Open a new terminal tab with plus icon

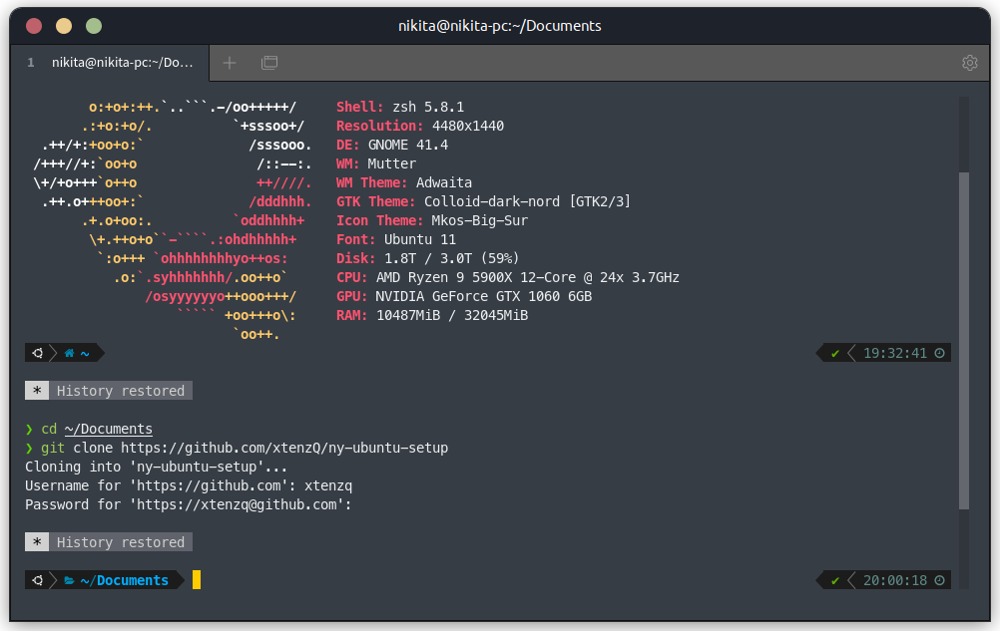230,63
